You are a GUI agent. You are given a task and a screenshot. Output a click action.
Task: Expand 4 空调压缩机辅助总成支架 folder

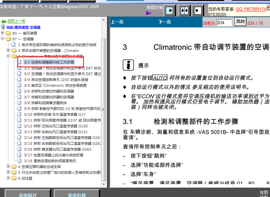coord(8,166)
